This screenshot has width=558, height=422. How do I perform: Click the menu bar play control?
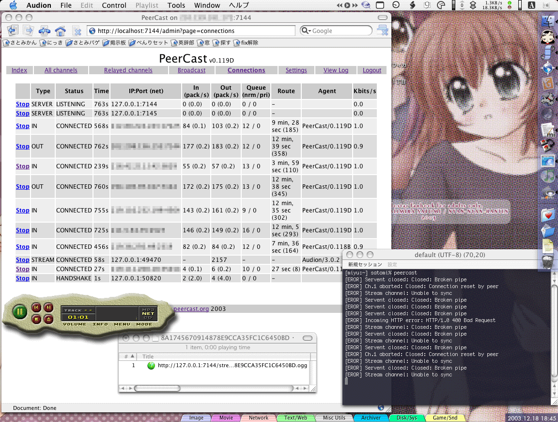point(347,5)
